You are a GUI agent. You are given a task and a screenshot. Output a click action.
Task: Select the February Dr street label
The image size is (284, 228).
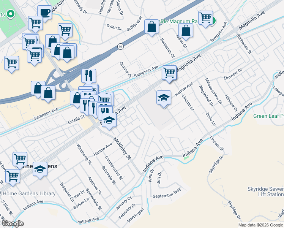coord(127,212)
